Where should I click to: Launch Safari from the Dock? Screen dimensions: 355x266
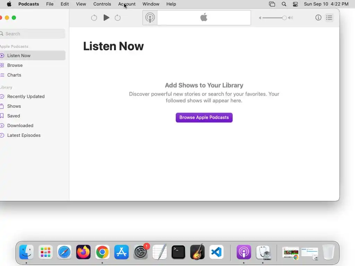coord(64,252)
